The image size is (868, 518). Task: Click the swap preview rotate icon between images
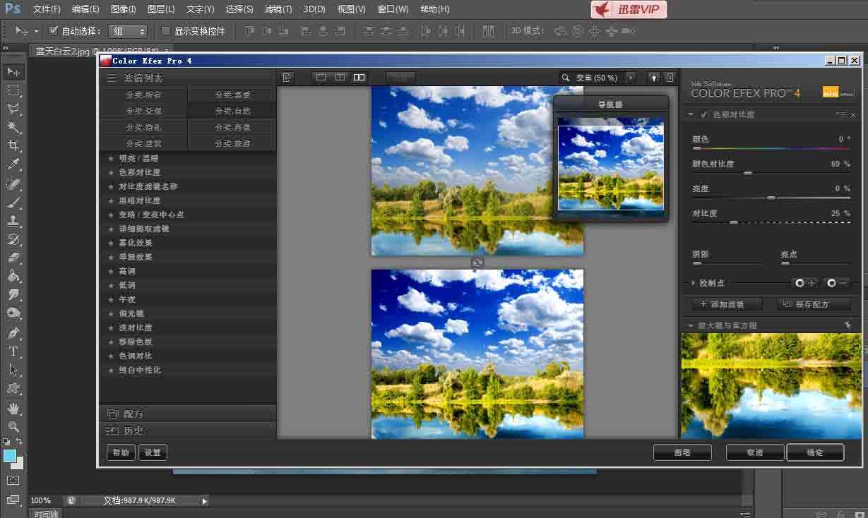pyautogui.click(x=477, y=263)
